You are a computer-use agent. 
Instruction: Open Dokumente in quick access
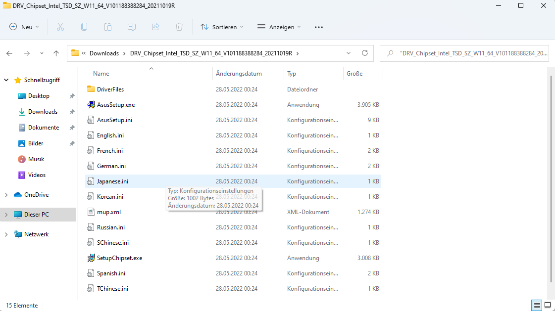(44, 128)
